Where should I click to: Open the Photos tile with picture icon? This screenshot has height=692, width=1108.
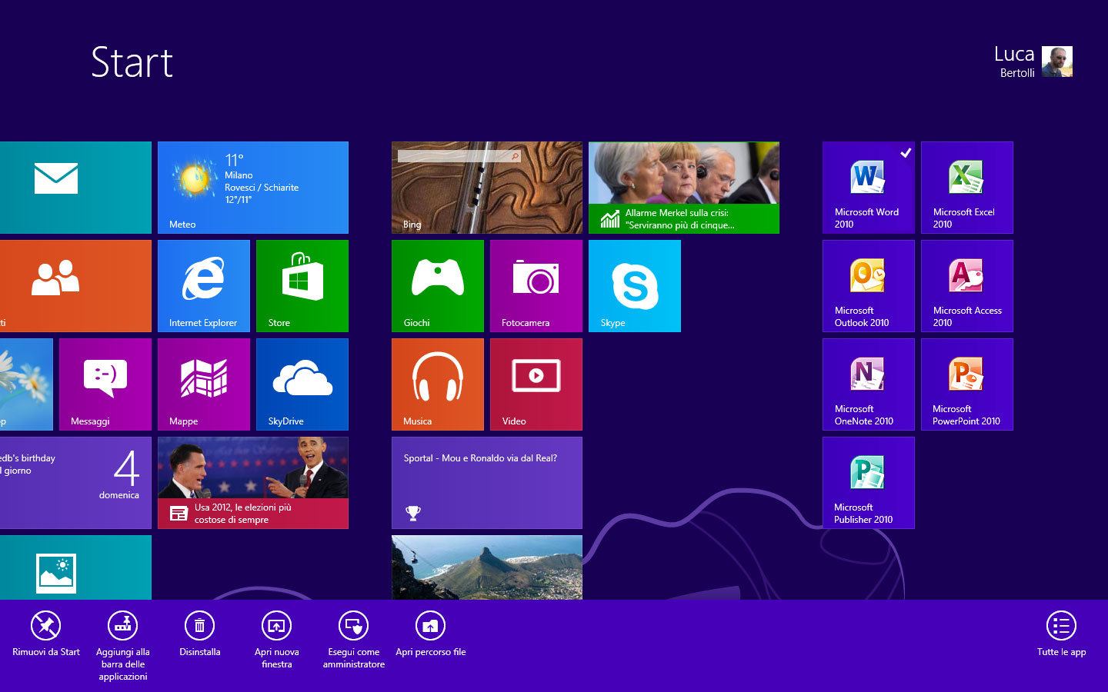[75, 567]
